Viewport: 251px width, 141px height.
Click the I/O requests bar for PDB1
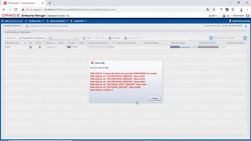208,47
